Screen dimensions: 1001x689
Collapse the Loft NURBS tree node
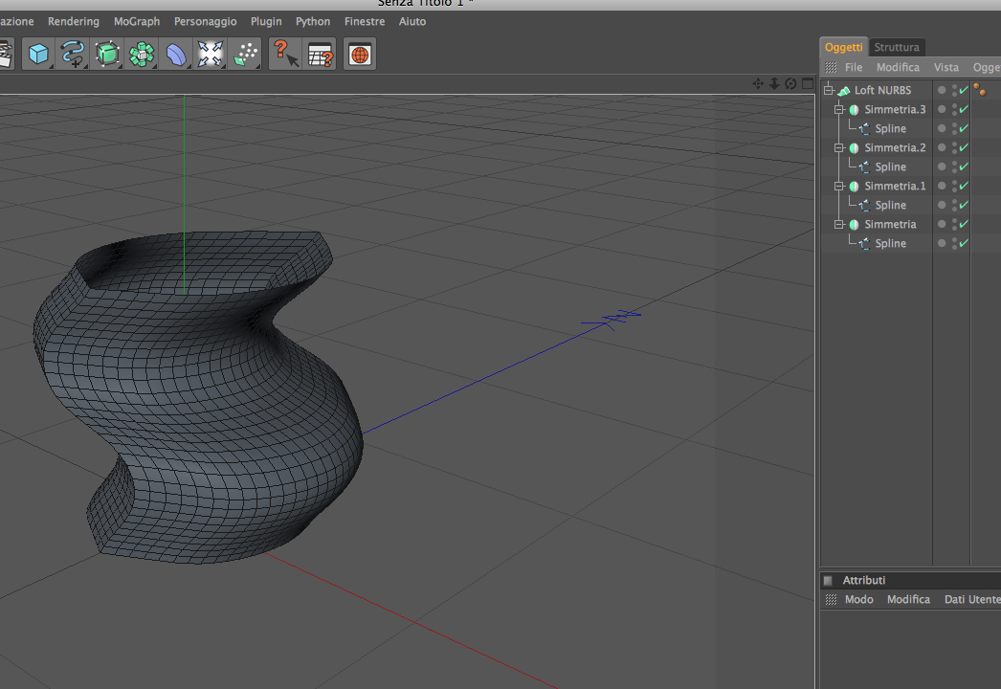click(x=829, y=90)
